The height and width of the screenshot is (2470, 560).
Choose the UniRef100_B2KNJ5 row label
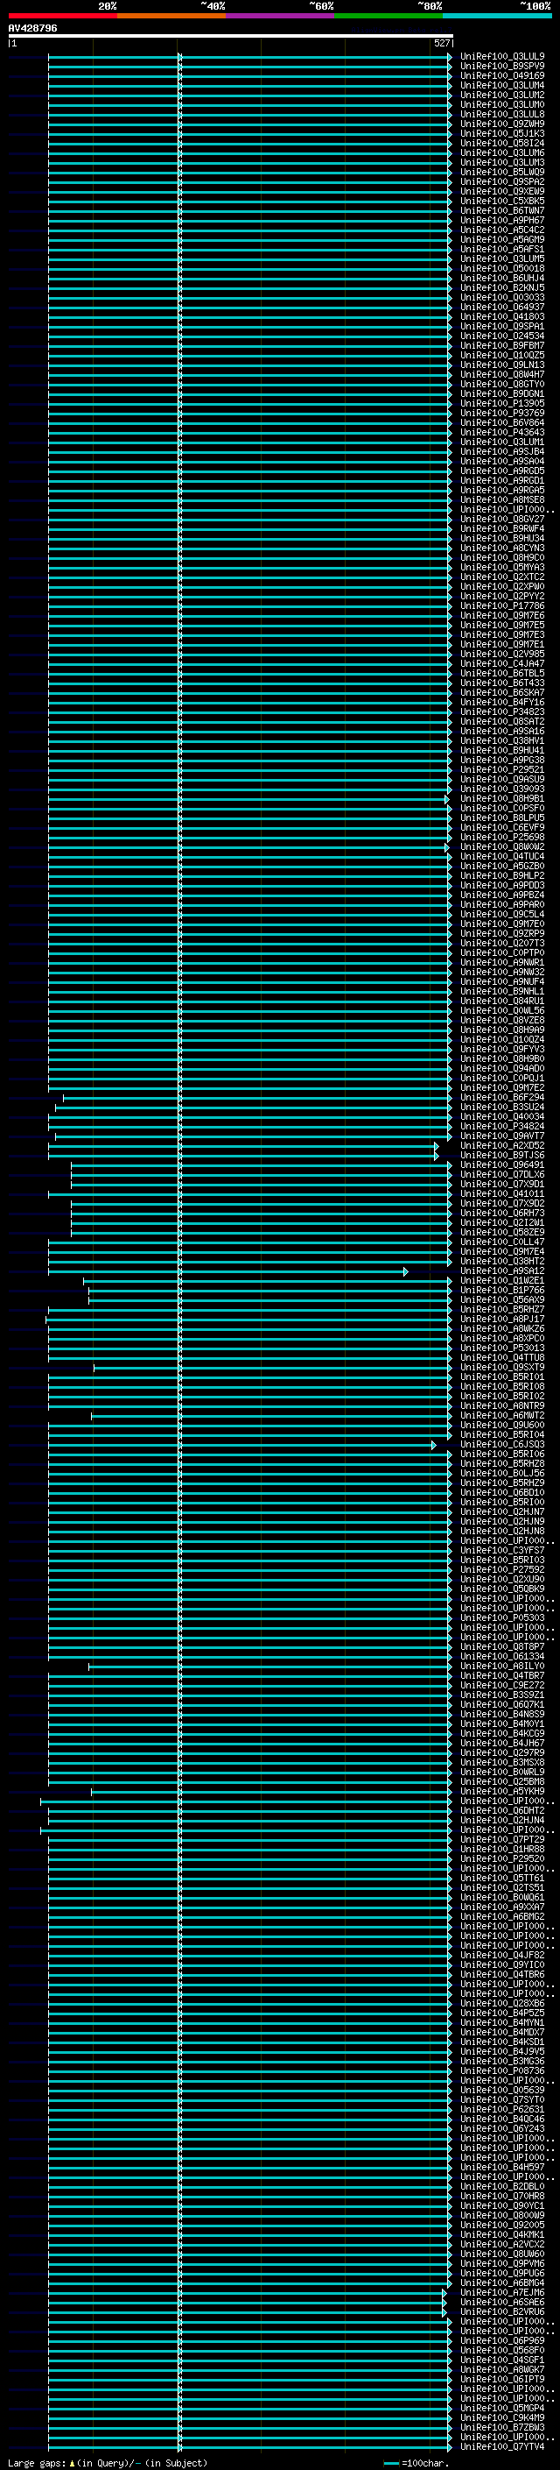[x=502, y=287]
